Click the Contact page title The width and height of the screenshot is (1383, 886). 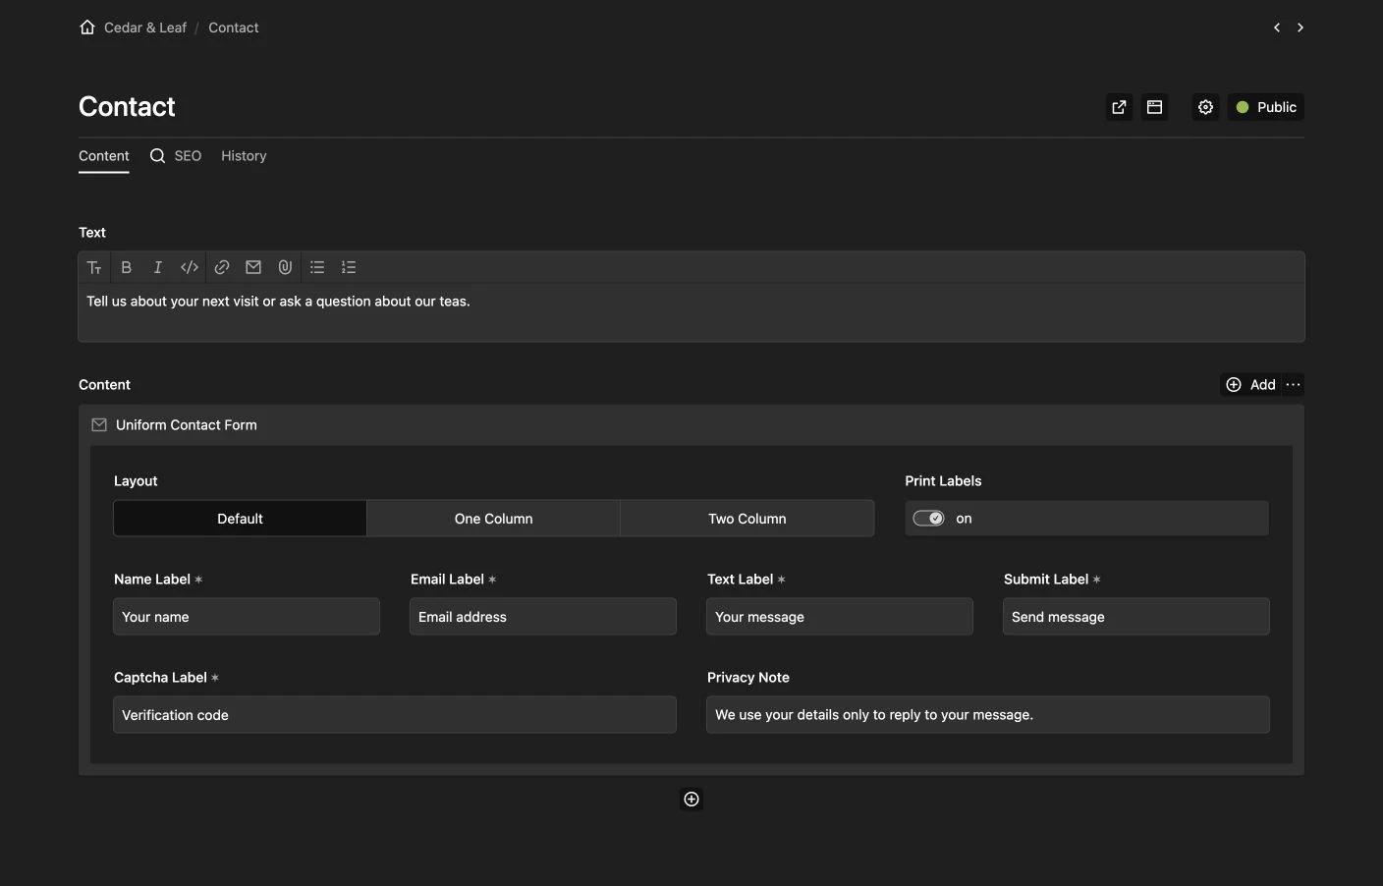127,107
